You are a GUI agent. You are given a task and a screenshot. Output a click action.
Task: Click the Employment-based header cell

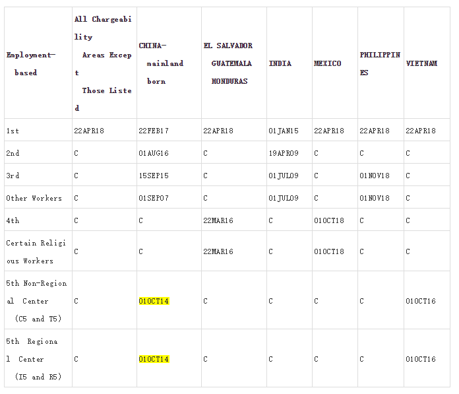click(30, 63)
